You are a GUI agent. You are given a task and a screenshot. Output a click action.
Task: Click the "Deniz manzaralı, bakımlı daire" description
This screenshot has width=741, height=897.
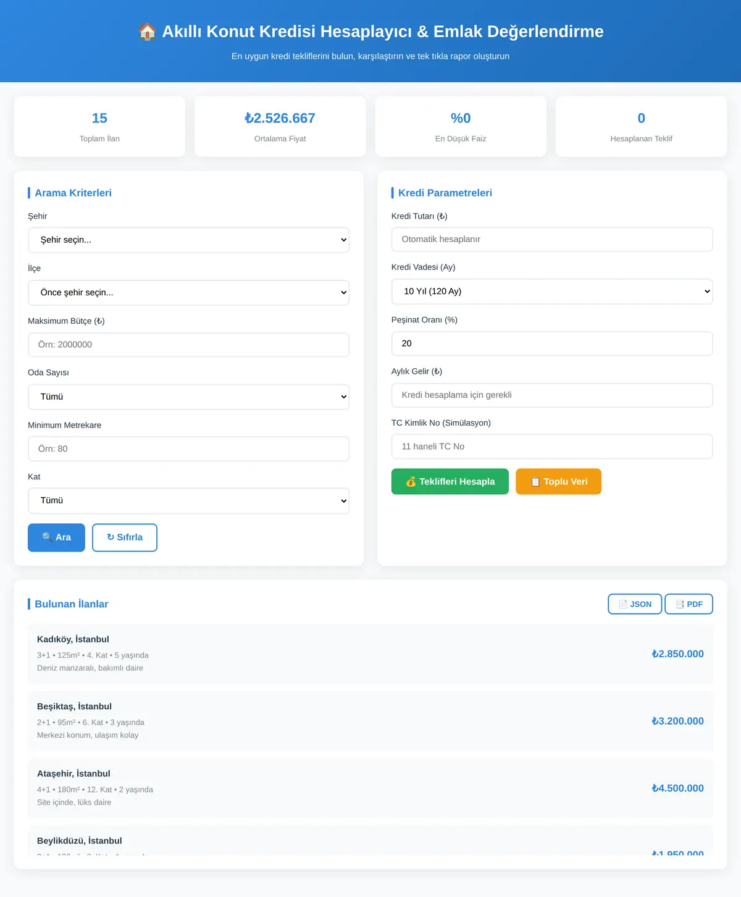pyautogui.click(x=90, y=668)
